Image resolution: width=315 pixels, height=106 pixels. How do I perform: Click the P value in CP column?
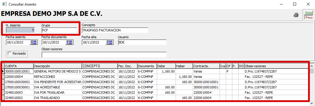click(x=229, y=71)
